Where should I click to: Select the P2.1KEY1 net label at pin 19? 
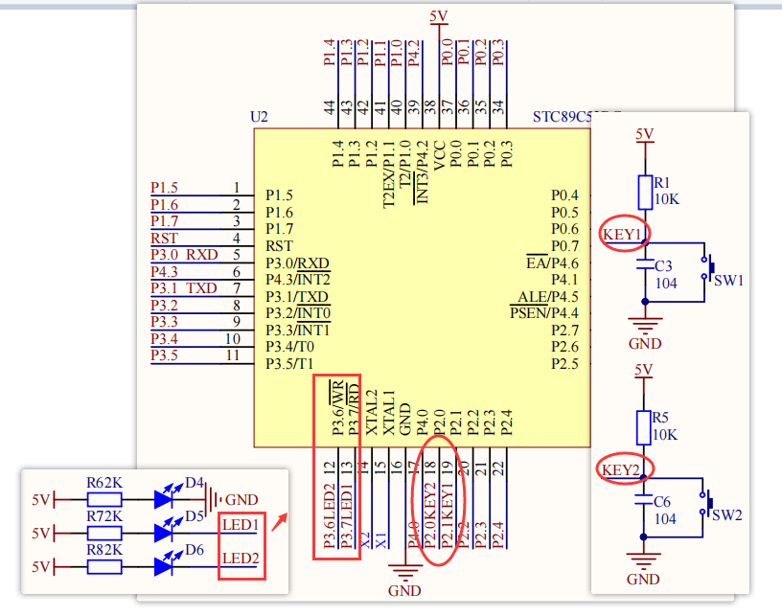(x=448, y=515)
